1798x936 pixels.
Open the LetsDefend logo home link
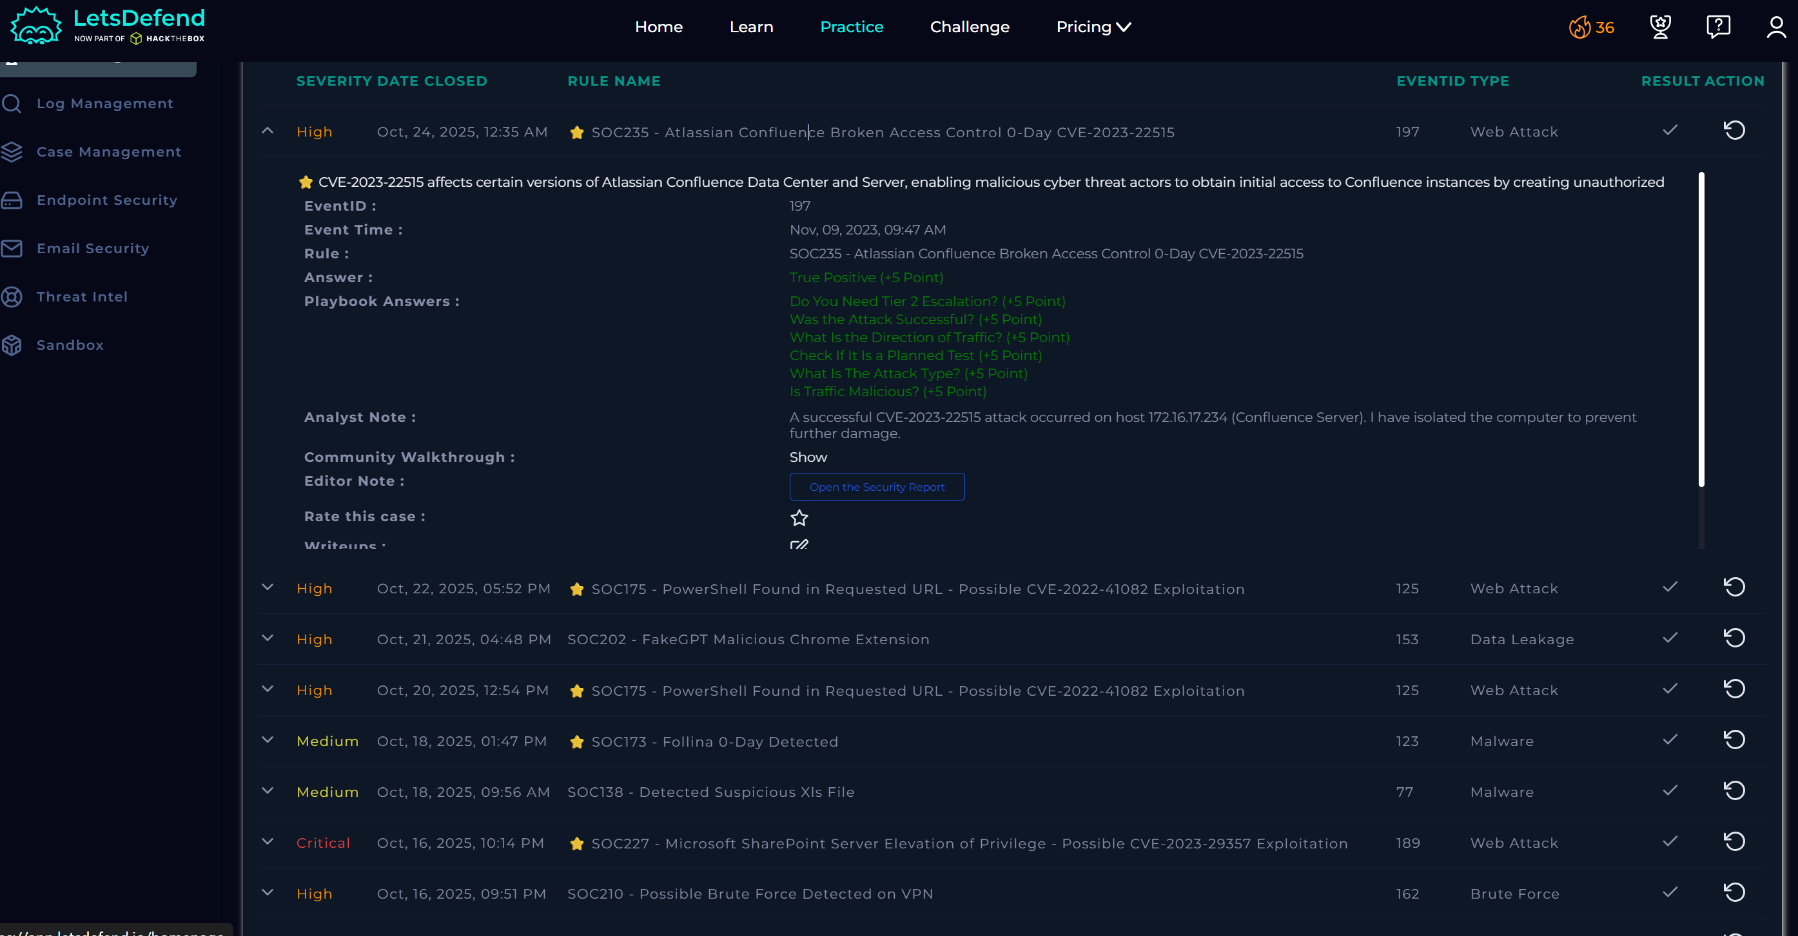108,26
